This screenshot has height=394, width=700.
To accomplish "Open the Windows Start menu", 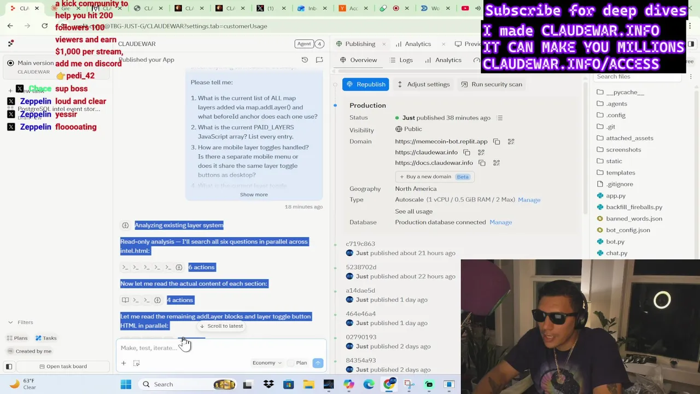I will pyautogui.click(x=126, y=384).
